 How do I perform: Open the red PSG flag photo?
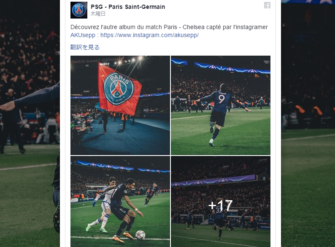tap(120, 105)
